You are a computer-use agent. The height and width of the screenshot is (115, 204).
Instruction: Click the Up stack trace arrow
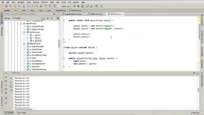11,79
